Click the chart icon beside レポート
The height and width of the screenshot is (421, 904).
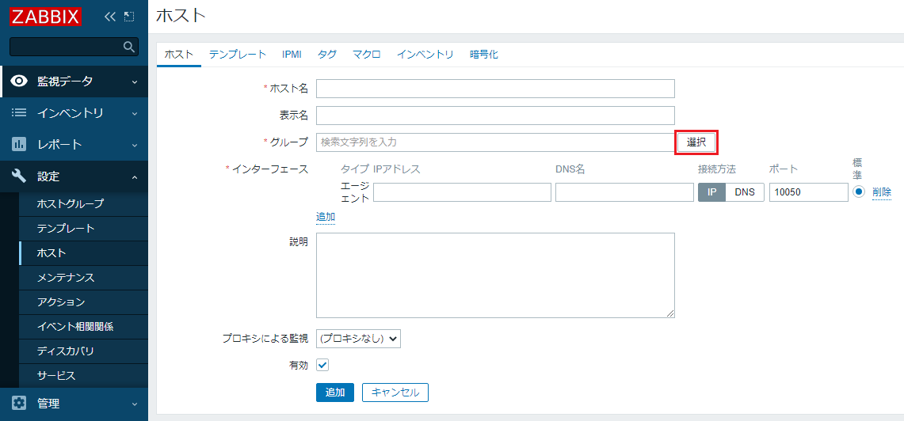[19, 144]
